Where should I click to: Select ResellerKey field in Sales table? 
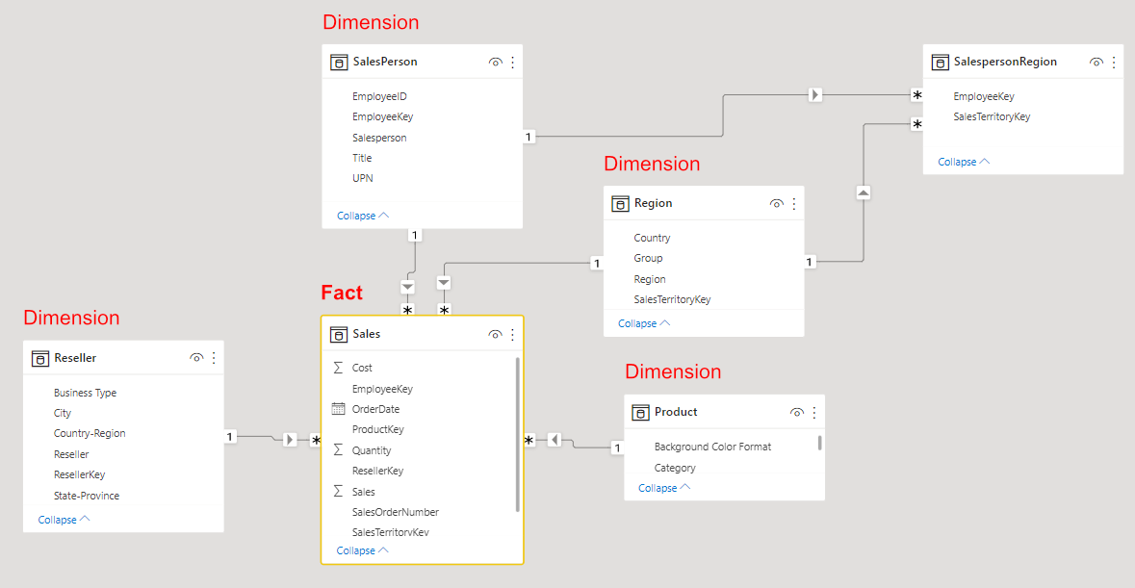[377, 470]
